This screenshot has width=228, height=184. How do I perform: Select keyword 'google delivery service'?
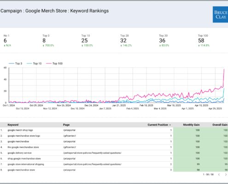(19, 153)
